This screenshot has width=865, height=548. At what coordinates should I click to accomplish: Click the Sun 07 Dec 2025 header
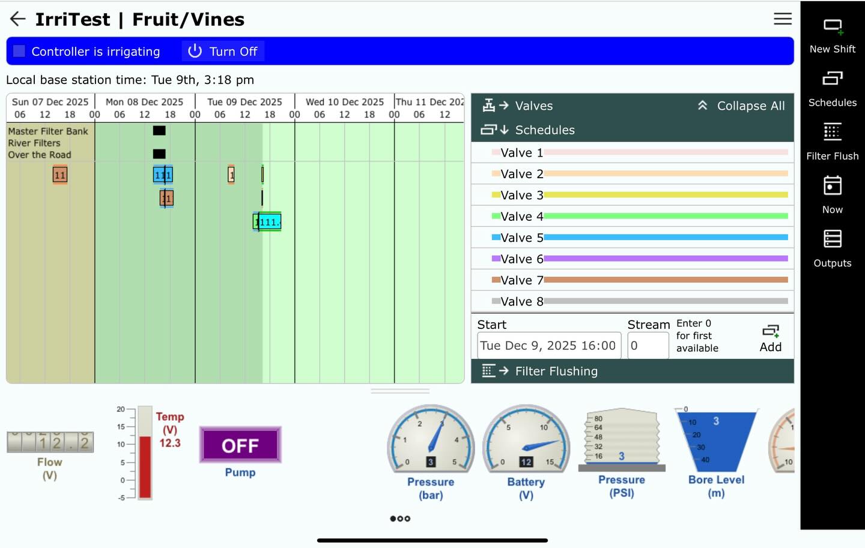tap(50, 102)
